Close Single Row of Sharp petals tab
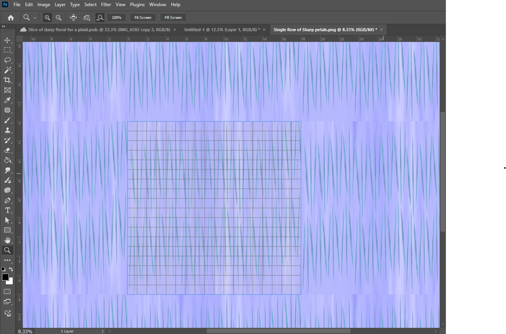This screenshot has height=334, width=506. coord(381,30)
